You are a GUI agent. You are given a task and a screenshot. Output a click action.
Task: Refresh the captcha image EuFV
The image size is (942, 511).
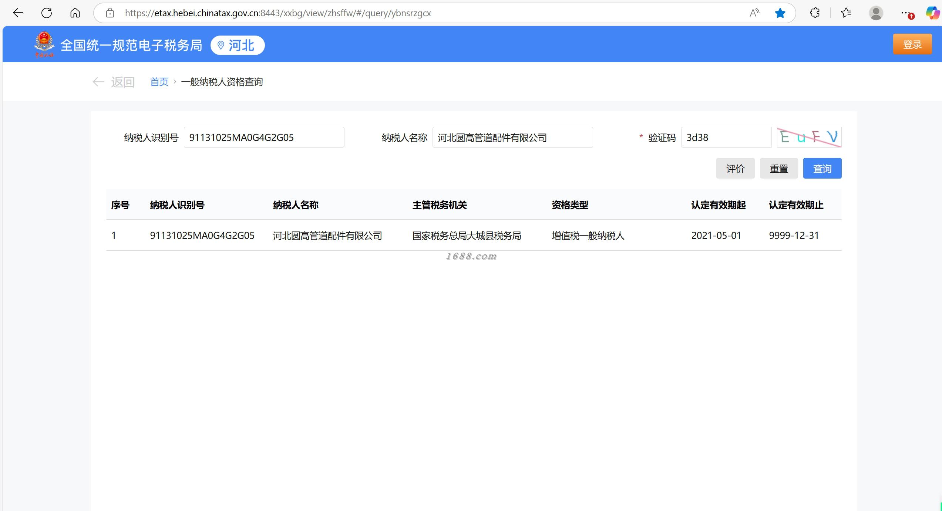tap(809, 137)
